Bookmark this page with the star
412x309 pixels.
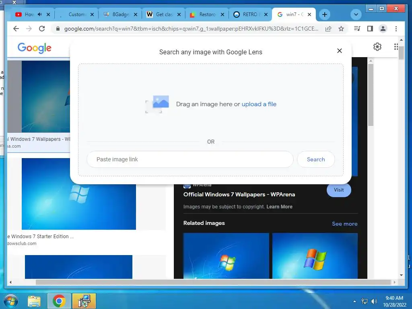pos(341,29)
